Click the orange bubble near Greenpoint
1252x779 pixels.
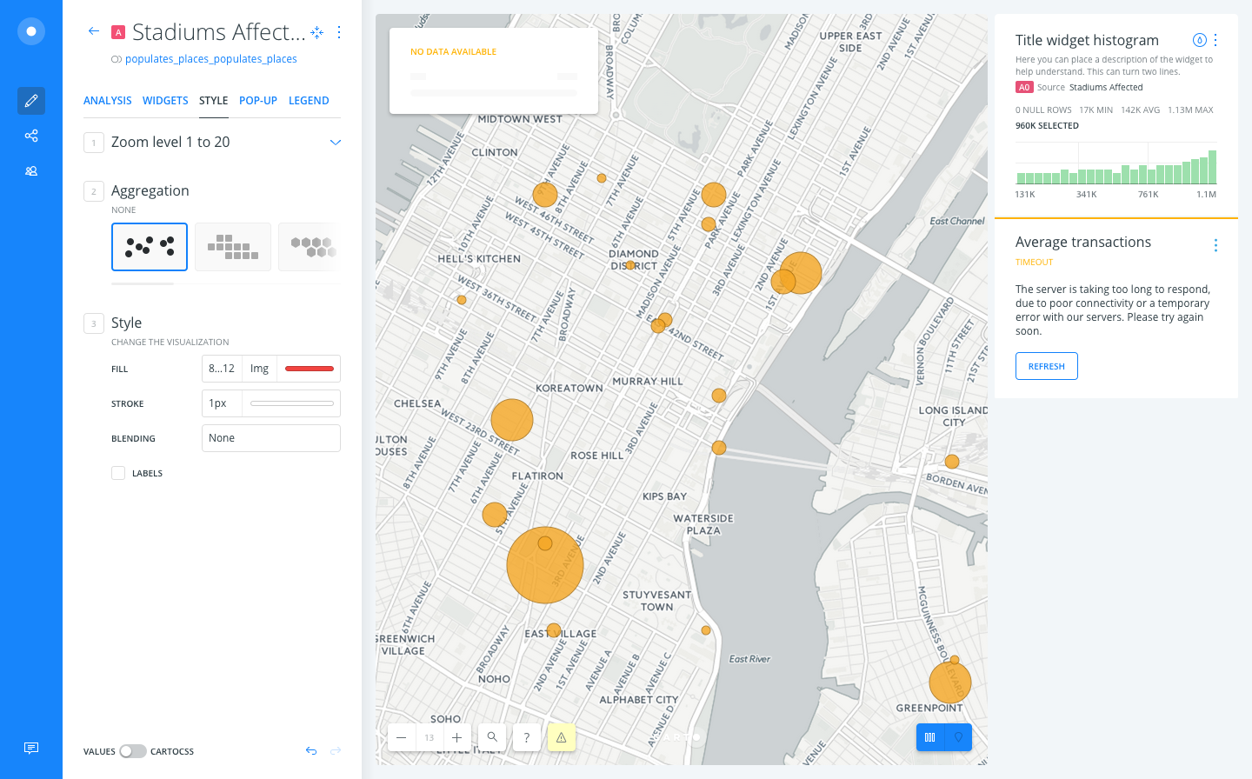coord(950,682)
